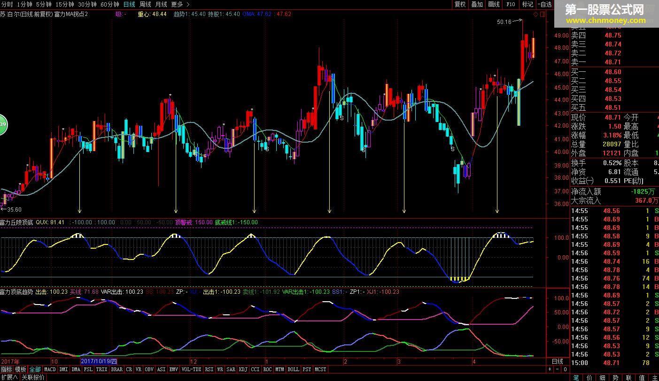Expand the 扩展 panel at the bottom
The image size is (659, 381).
pos(9,377)
